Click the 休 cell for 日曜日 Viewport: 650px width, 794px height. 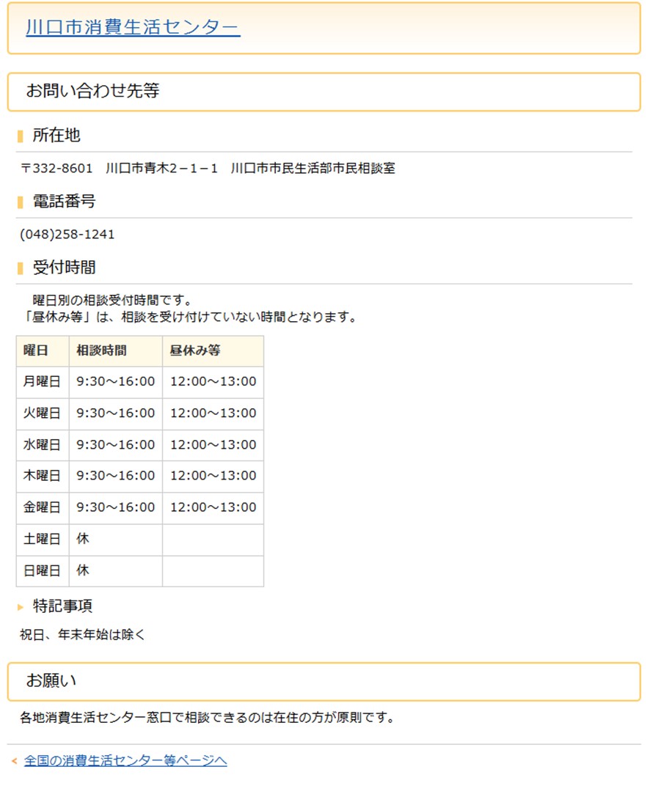[x=83, y=570]
